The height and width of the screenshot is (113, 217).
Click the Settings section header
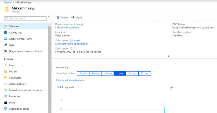click(x=8, y=59)
